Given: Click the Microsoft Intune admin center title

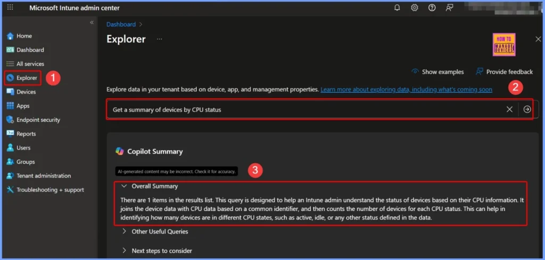Looking at the screenshot, I should (75, 7).
